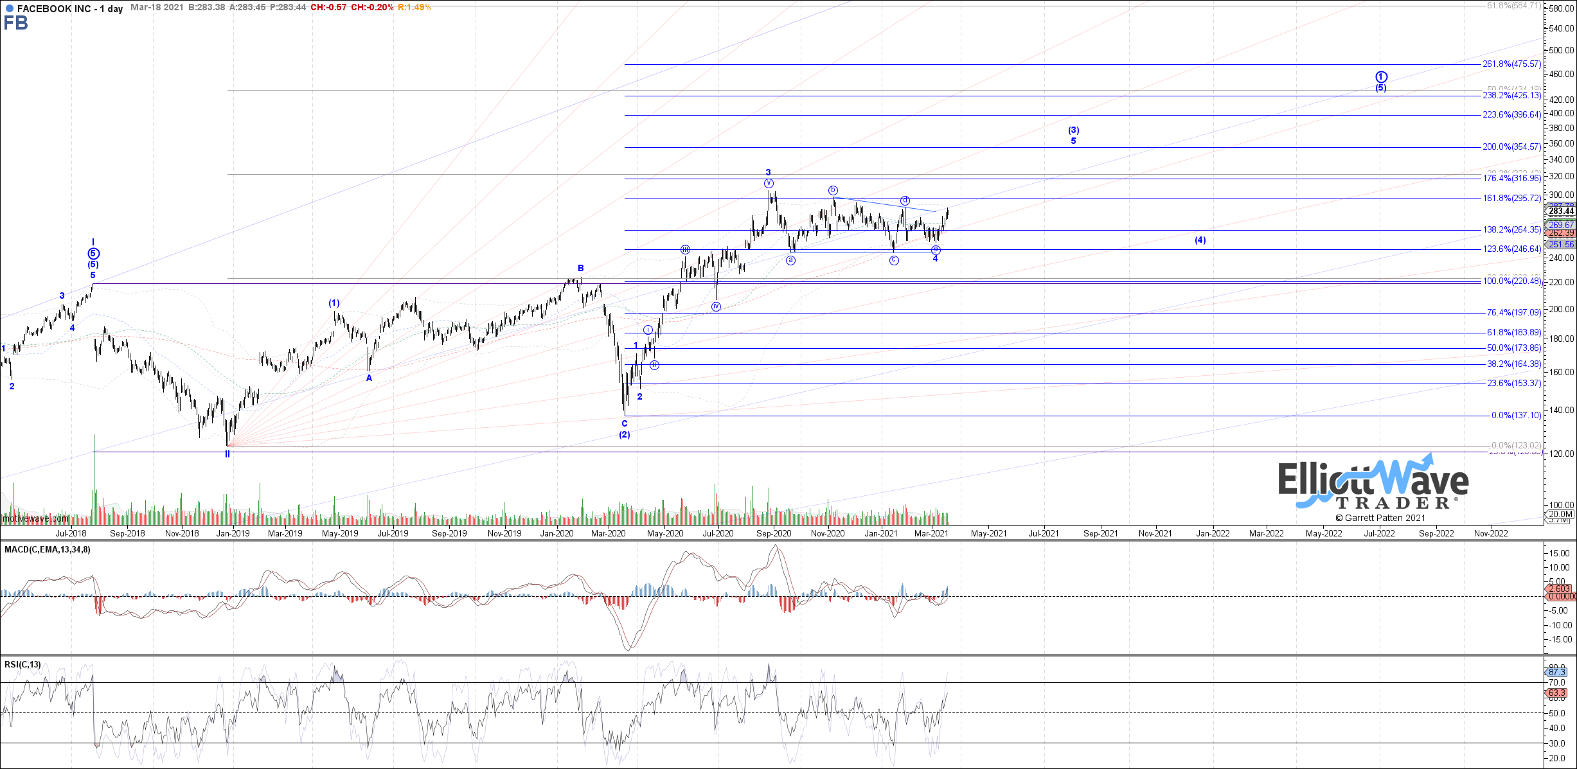Select the B wave label near Jan-2020
The image size is (1577, 769).
click(581, 269)
